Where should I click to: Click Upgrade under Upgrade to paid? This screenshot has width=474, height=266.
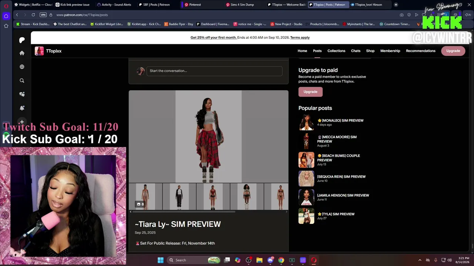click(x=310, y=92)
